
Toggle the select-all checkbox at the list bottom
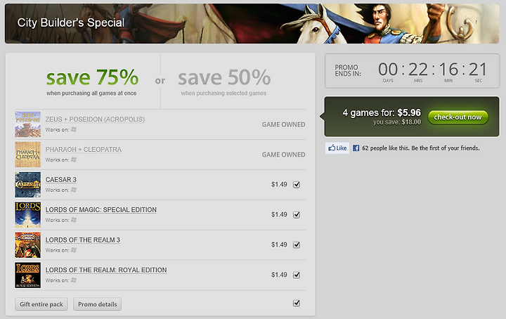coord(296,303)
